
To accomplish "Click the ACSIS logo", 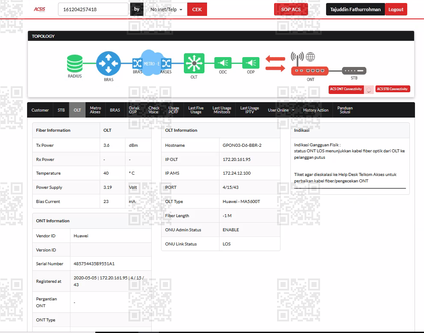I will point(40,9).
